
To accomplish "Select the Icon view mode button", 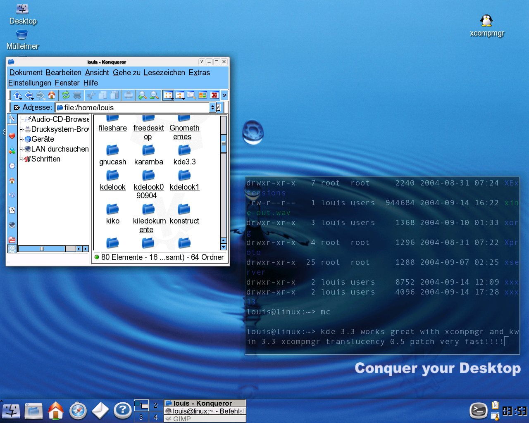I will (168, 95).
